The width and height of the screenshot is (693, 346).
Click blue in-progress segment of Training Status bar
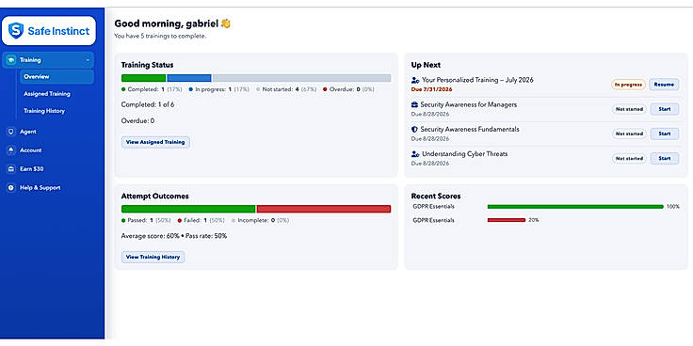[189, 78]
